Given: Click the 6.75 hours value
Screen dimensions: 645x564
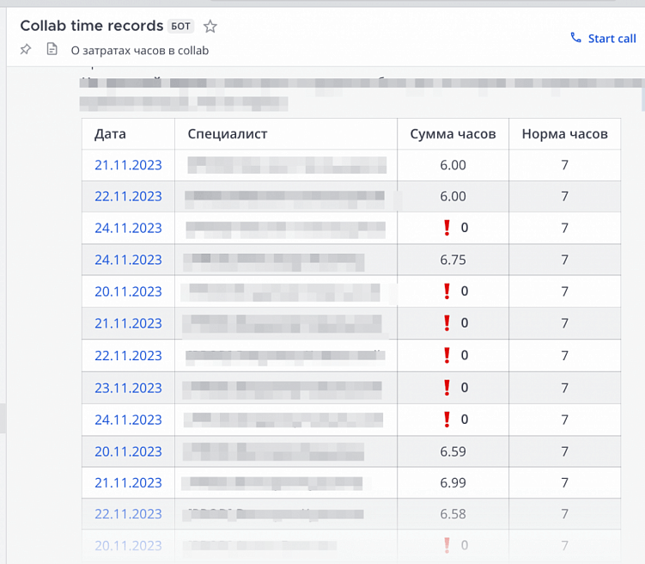Looking at the screenshot, I should click(x=453, y=260).
